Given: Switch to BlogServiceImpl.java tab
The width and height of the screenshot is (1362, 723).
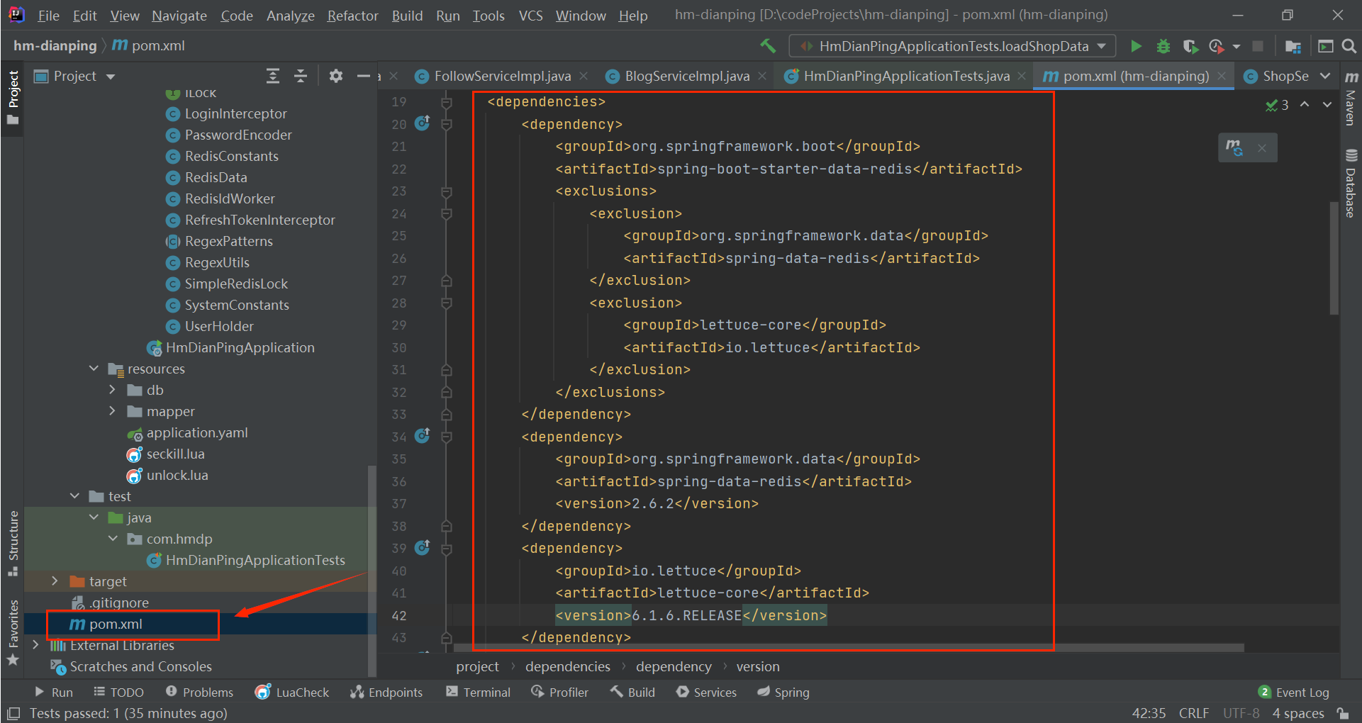Looking at the screenshot, I should pyautogui.click(x=686, y=76).
